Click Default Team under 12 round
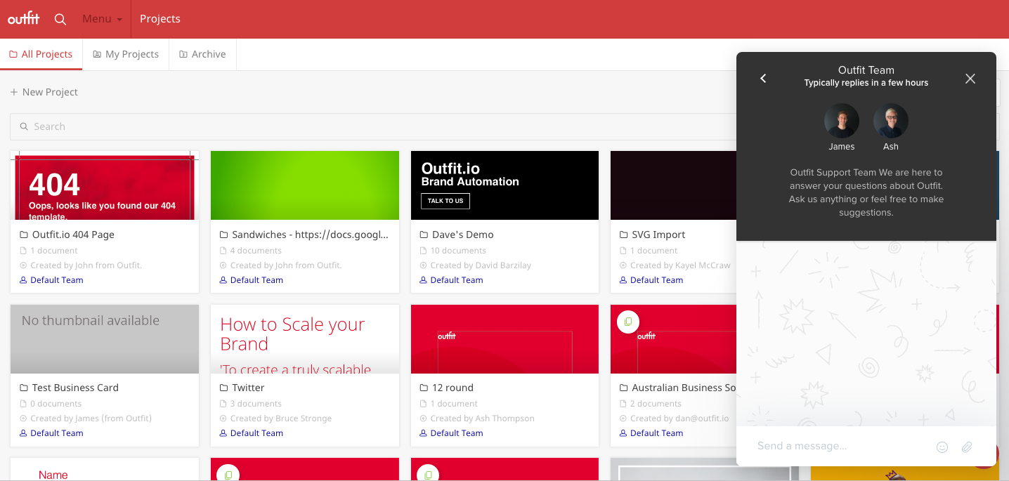This screenshot has width=1009, height=481. (457, 433)
